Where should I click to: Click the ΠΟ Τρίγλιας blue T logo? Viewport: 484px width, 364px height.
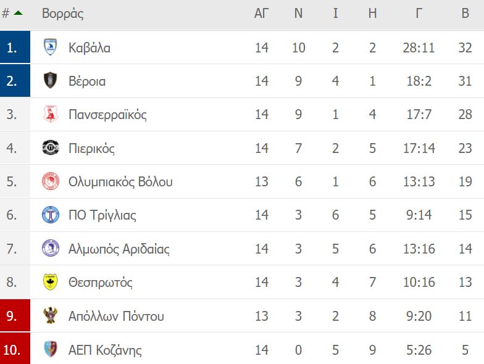51,215
